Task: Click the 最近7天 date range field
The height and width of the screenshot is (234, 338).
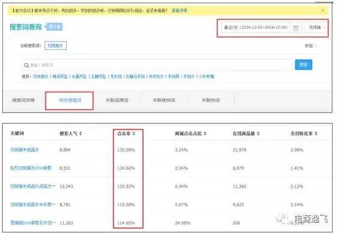Action: pyautogui.click(x=256, y=28)
